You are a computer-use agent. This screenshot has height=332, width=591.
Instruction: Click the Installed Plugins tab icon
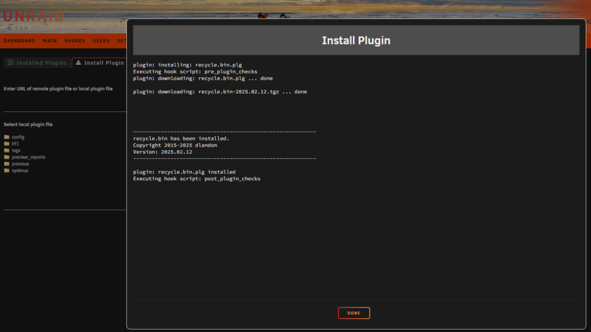tap(10, 63)
